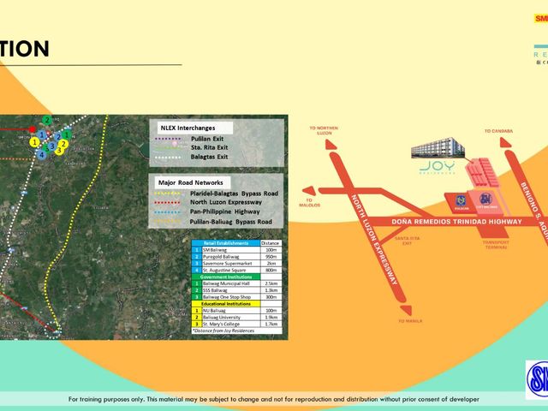Click the 'NU Baliuag' table row
This screenshot has height=411, width=548.
coord(236,310)
